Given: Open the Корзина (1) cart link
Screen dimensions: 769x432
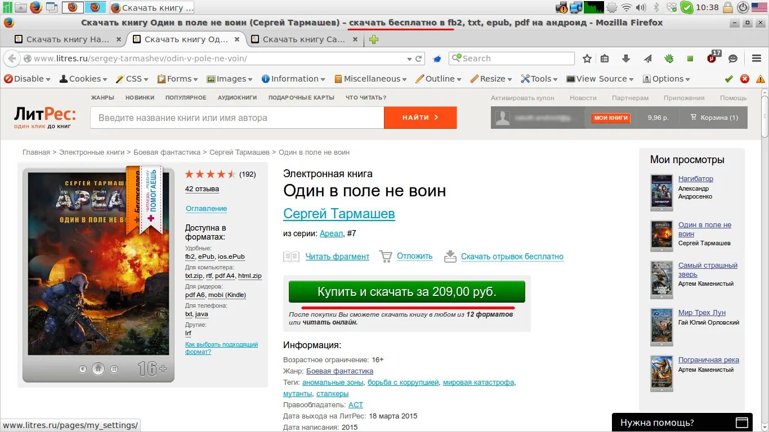Looking at the screenshot, I should (714, 118).
